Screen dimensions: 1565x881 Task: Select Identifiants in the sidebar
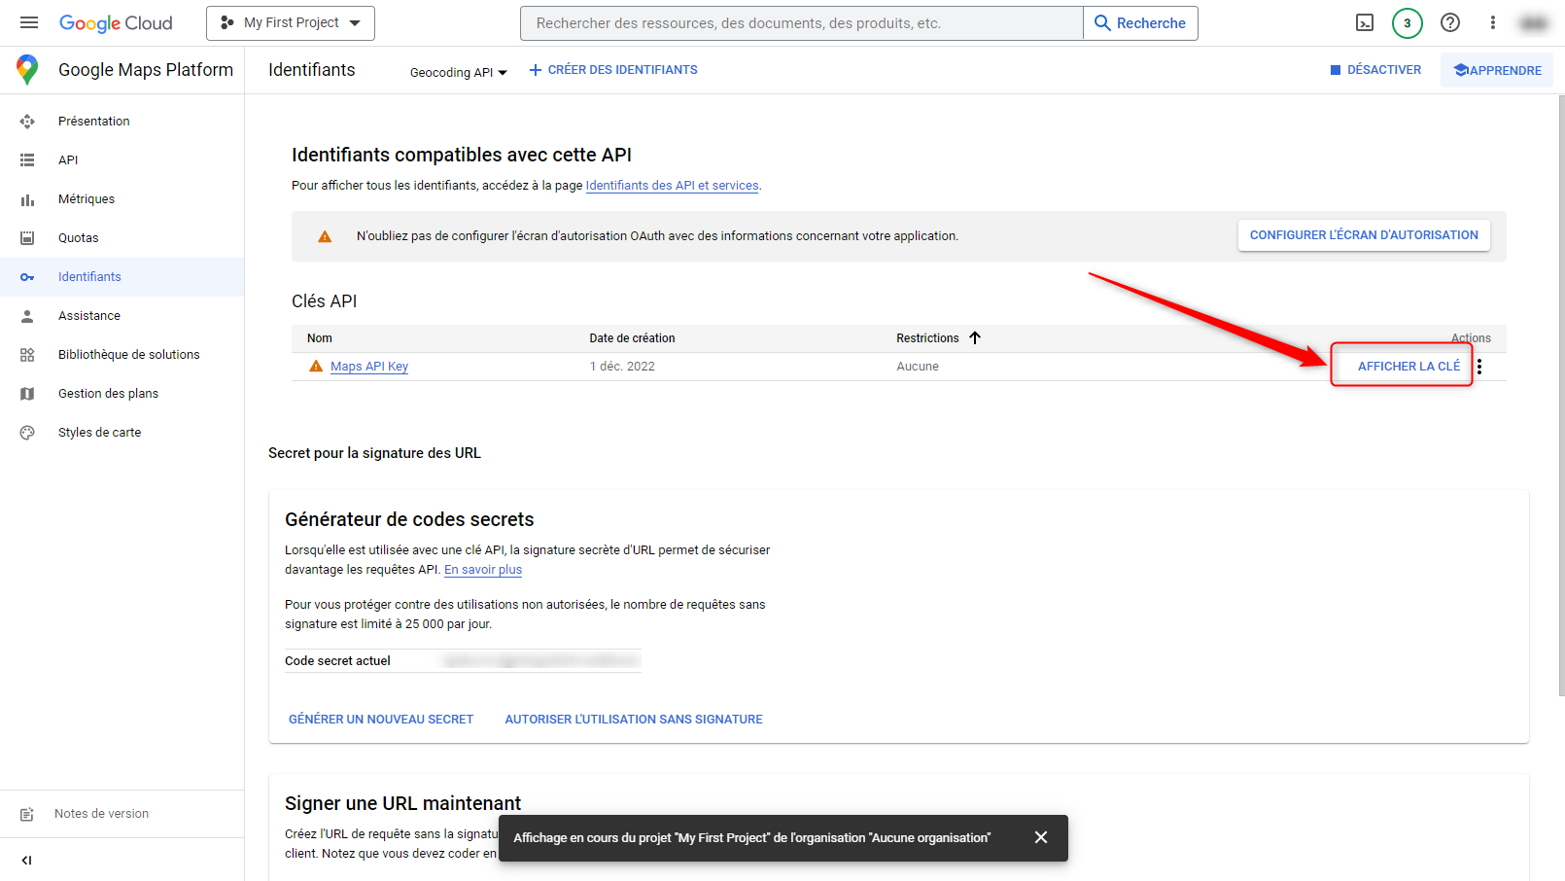tap(122, 277)
